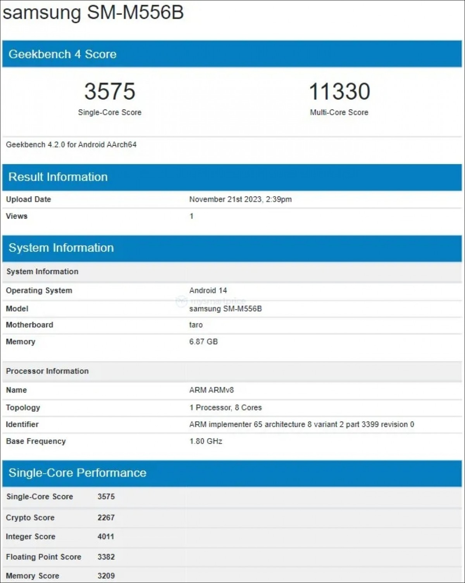Select the Crypto Score value 2267
465x583 pixels.
pyautogui.click(x=106, y=518)
